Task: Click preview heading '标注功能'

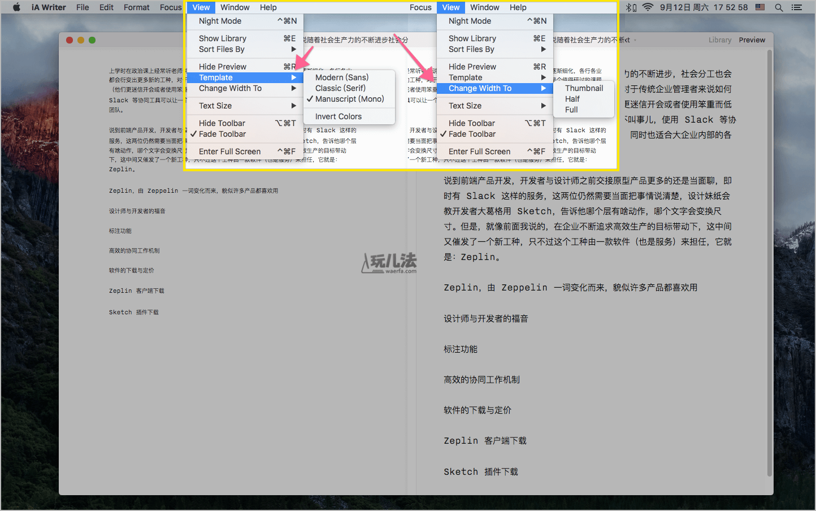Action: [x=461, y=349]
